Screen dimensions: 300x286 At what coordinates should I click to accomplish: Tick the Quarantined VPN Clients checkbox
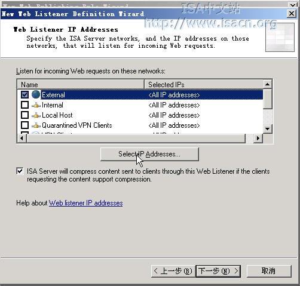(x=25, y=125)
